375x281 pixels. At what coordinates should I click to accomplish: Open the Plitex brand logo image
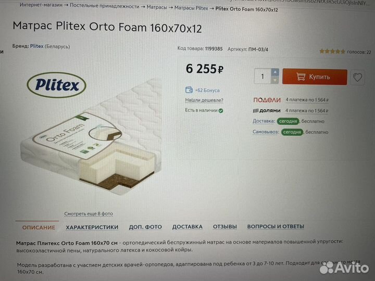point(57,85)
